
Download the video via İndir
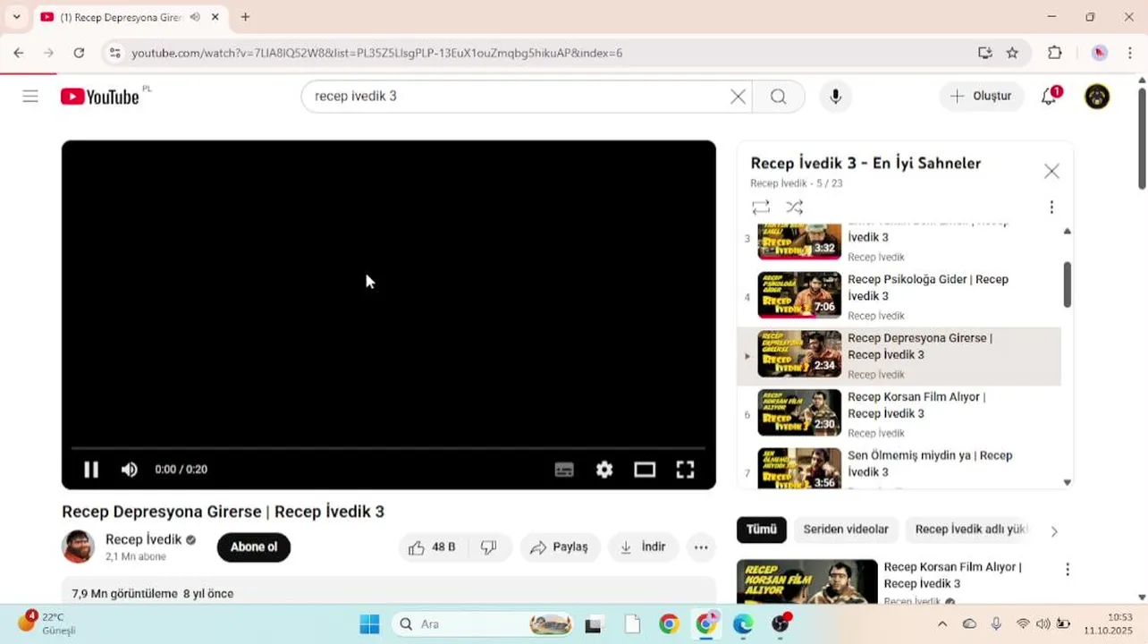tap(643, 547)
